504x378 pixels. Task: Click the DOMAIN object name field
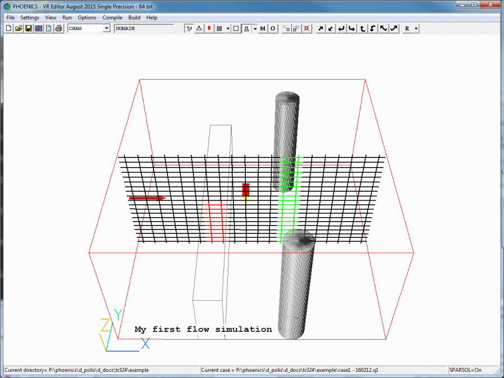pos(143,28)
